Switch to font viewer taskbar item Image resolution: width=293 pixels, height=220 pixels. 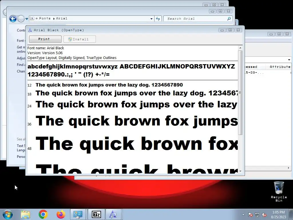[x=113, y=215]
